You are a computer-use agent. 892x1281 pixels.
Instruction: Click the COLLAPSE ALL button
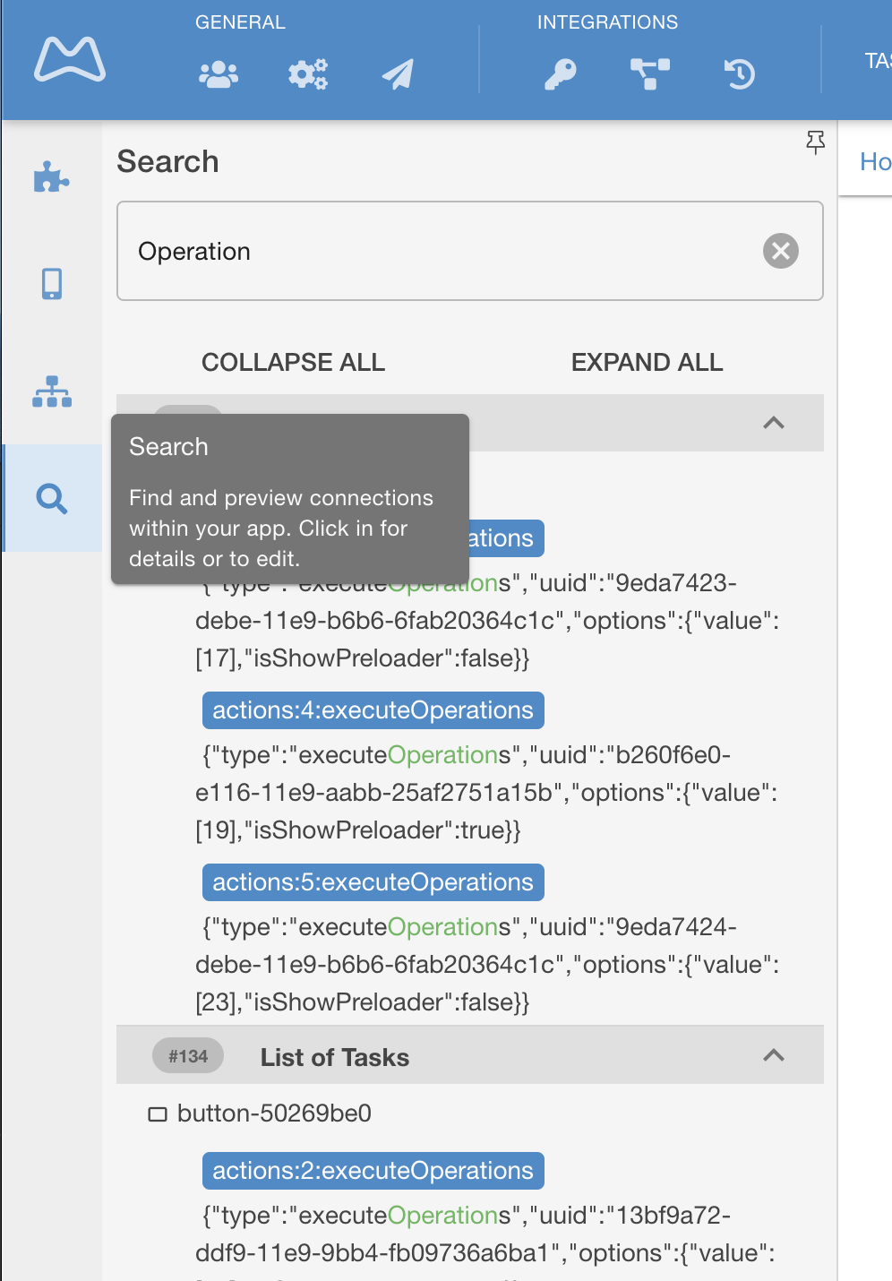coord(294,362)
